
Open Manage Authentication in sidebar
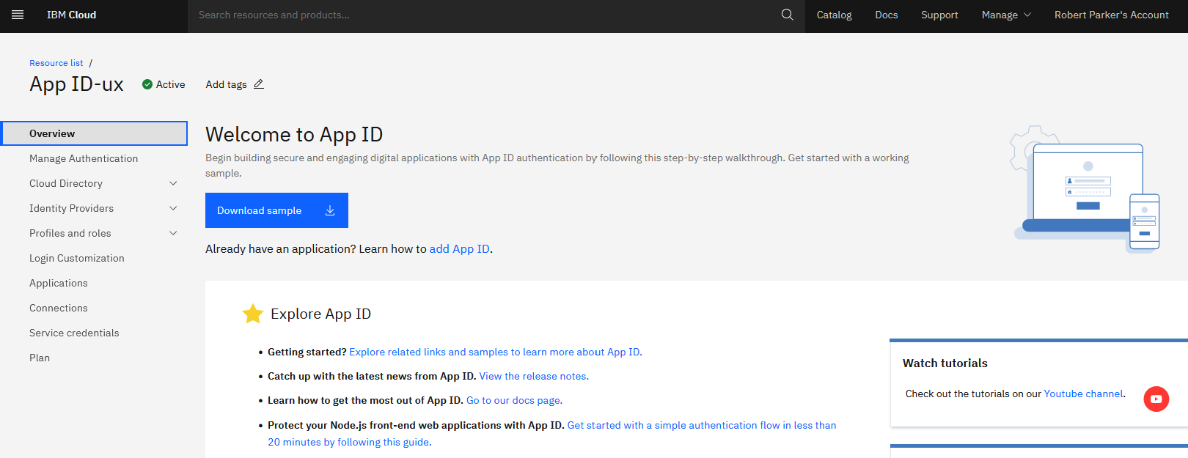(x=84, y=158)
